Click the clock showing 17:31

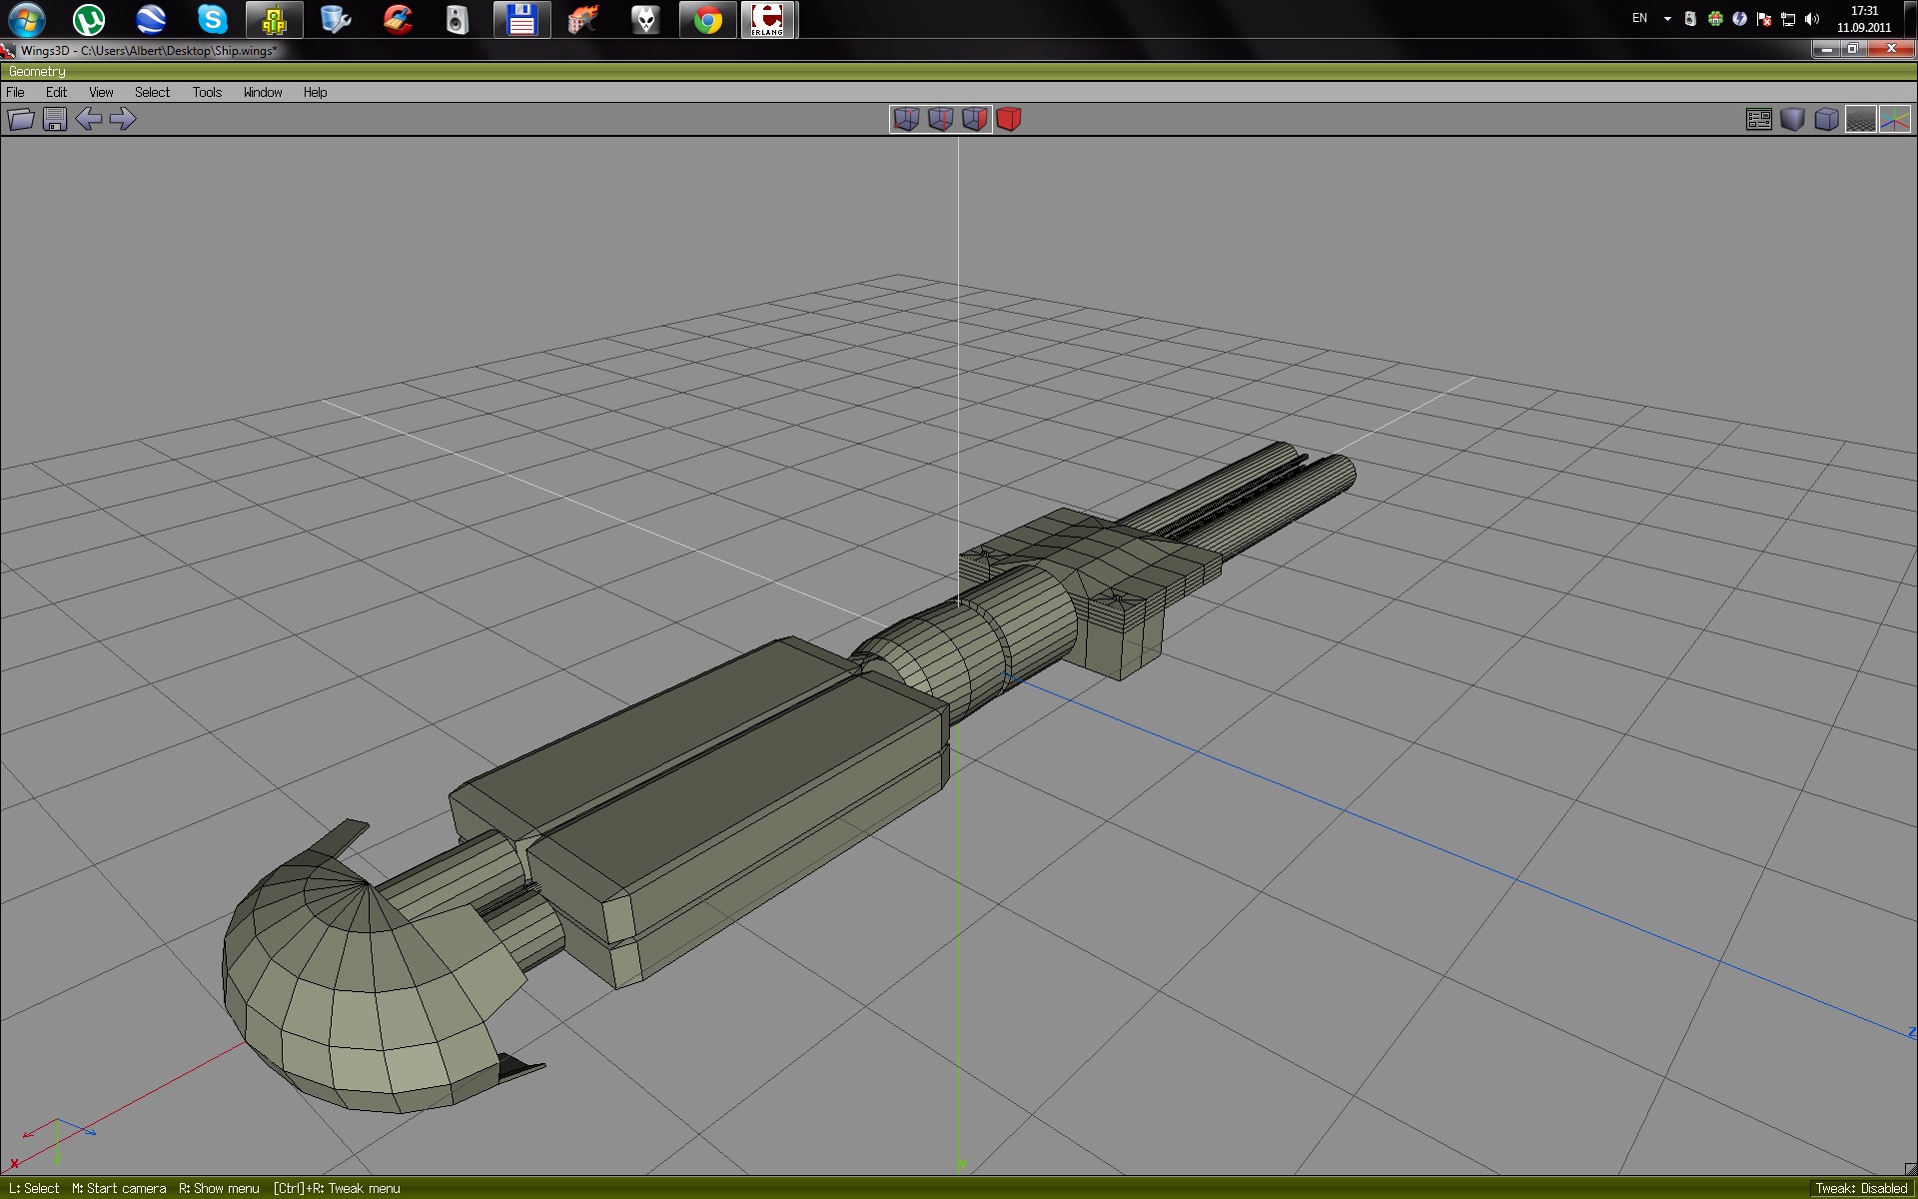coord(1864,19)
